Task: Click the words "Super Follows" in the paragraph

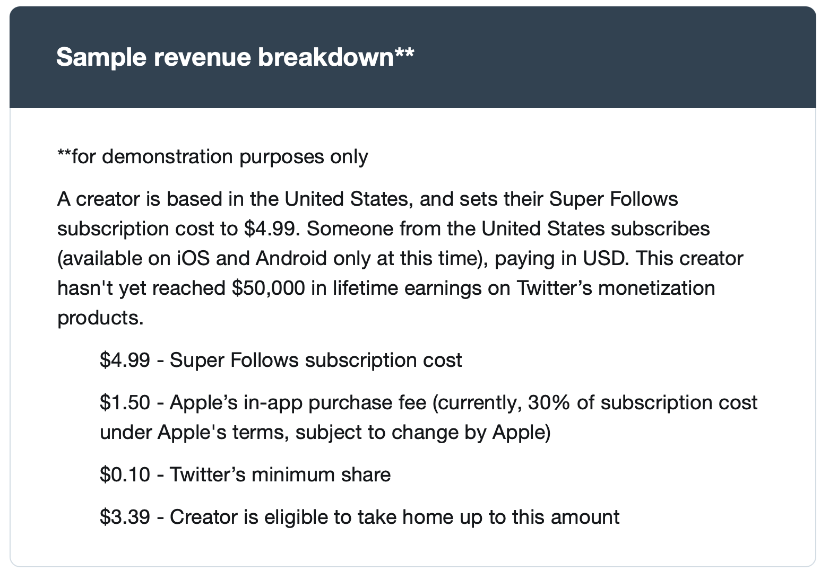Action: point(614,199)
